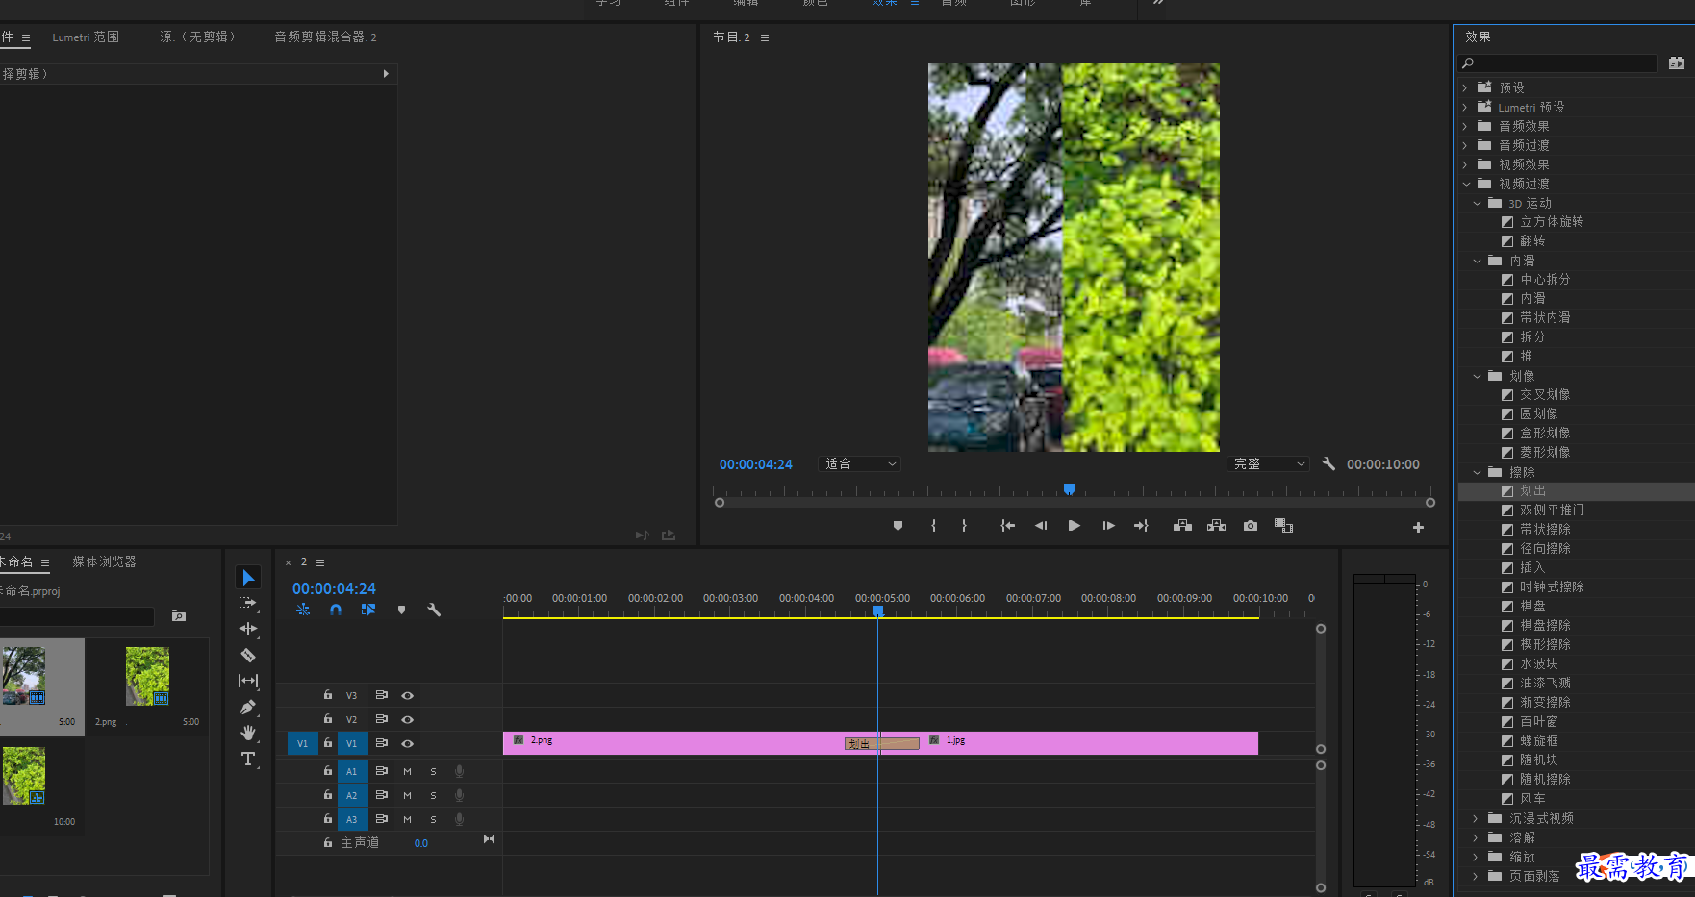The height and width of the screenshot is (897, 1695).
Task: Export frame with the camera icon
Action: pyautogui.click(x=1251, y=526)
